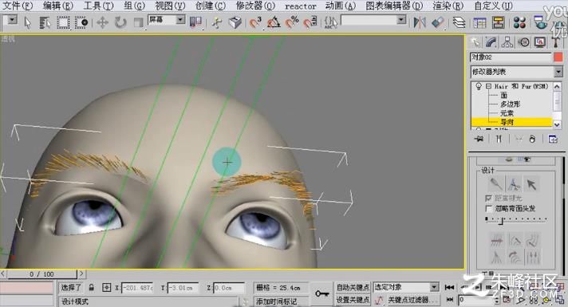
Task: Click the Mirror tool icon
Action: [x=420, y=23]
